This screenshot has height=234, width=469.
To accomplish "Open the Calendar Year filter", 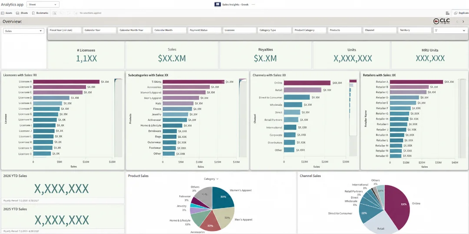I will click(x=99, y=30).
